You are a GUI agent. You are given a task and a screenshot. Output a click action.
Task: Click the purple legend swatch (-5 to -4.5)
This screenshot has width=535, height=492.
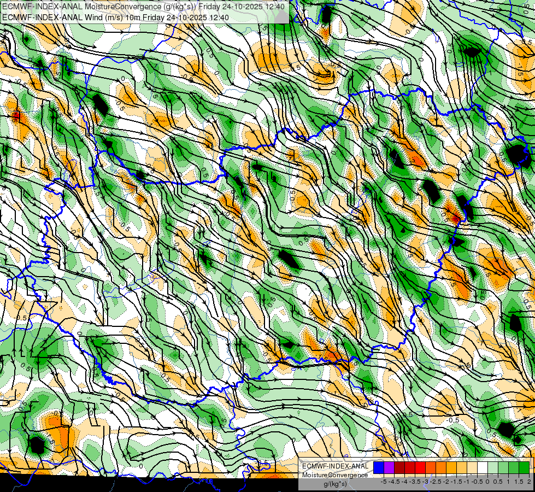click(389, 468)
